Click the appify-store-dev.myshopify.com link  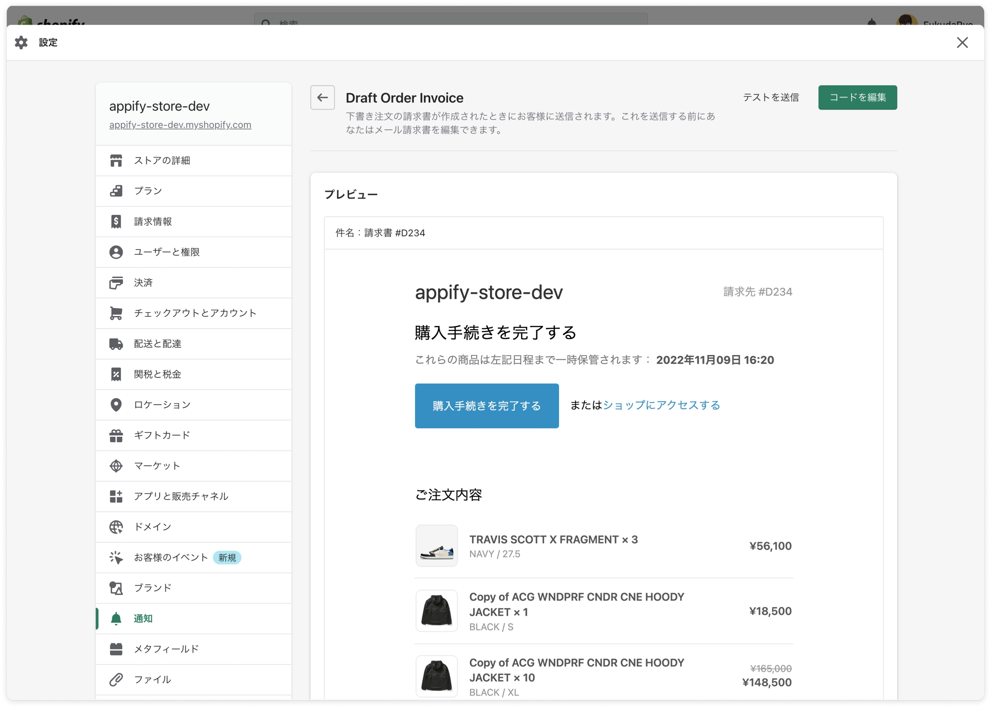coord(180,125)
